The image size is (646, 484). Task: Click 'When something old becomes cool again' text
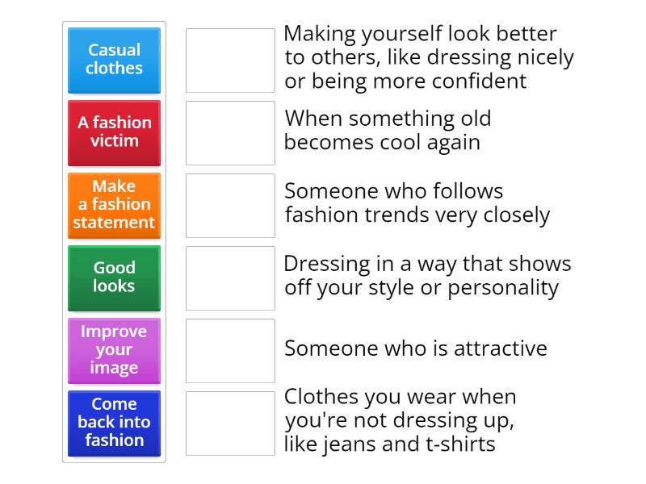(388, 131)
